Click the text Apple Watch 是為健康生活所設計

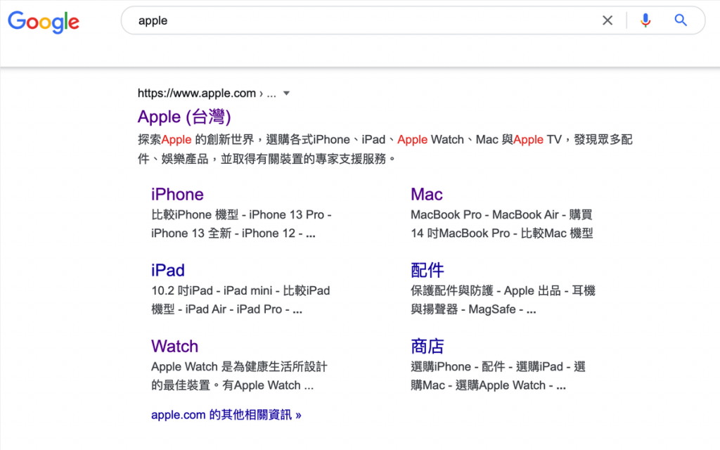point(239,366)
